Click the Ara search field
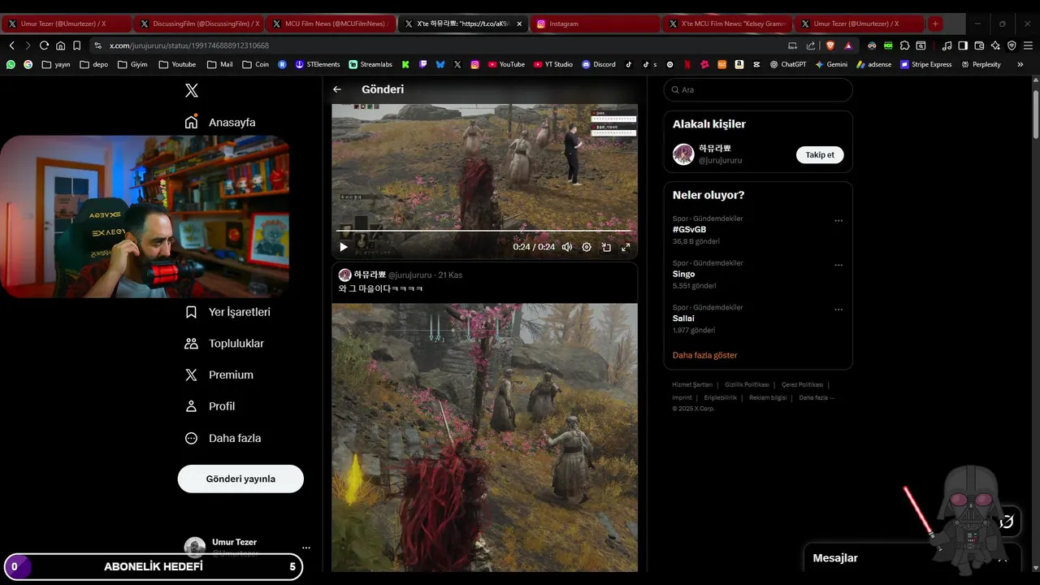The height and width of the screenshot is (585, 1040). coord(758,90)
